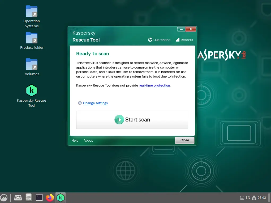Open the About menu item
The width and height of the screenshot is (271, 203).
[88, 140]
